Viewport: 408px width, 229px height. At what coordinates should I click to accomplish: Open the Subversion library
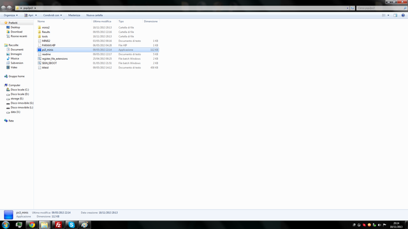[17, 63]
